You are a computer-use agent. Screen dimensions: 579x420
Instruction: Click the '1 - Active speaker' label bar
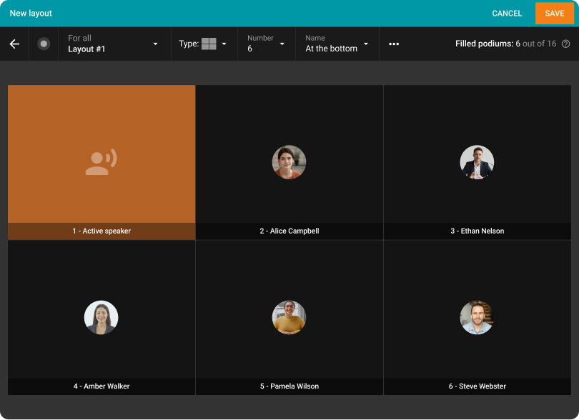[101, 231]
